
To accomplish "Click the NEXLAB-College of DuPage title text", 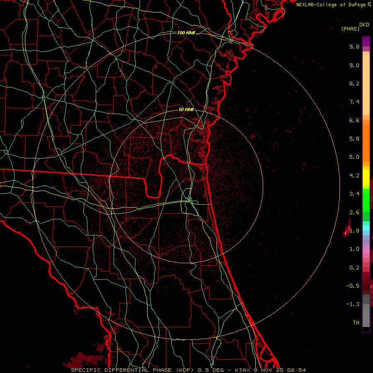I will coord(331,5).
